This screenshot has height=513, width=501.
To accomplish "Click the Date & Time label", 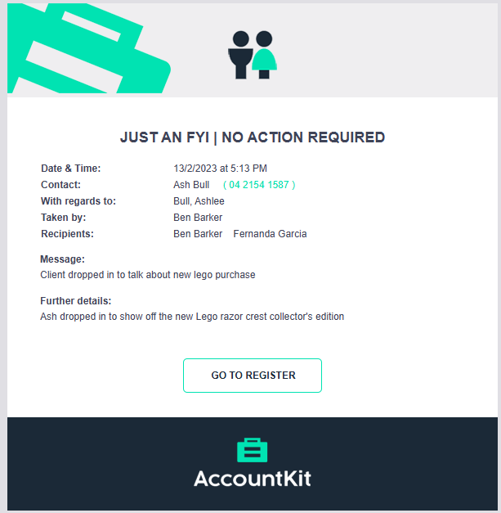I will coord(71,169).
